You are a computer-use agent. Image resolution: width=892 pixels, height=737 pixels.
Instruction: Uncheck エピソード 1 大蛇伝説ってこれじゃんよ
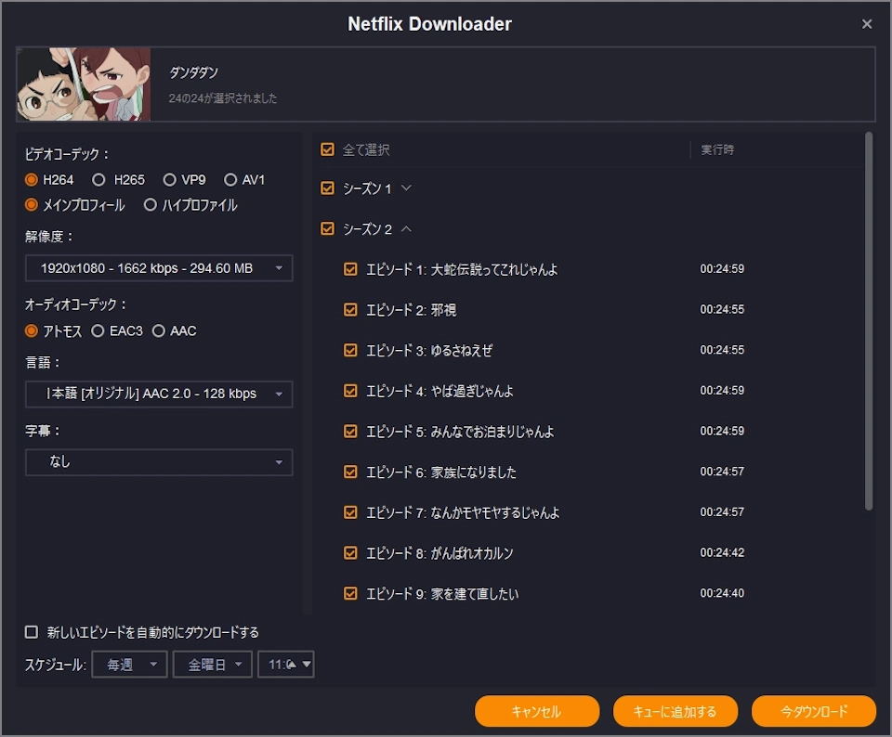click(350, 269)
